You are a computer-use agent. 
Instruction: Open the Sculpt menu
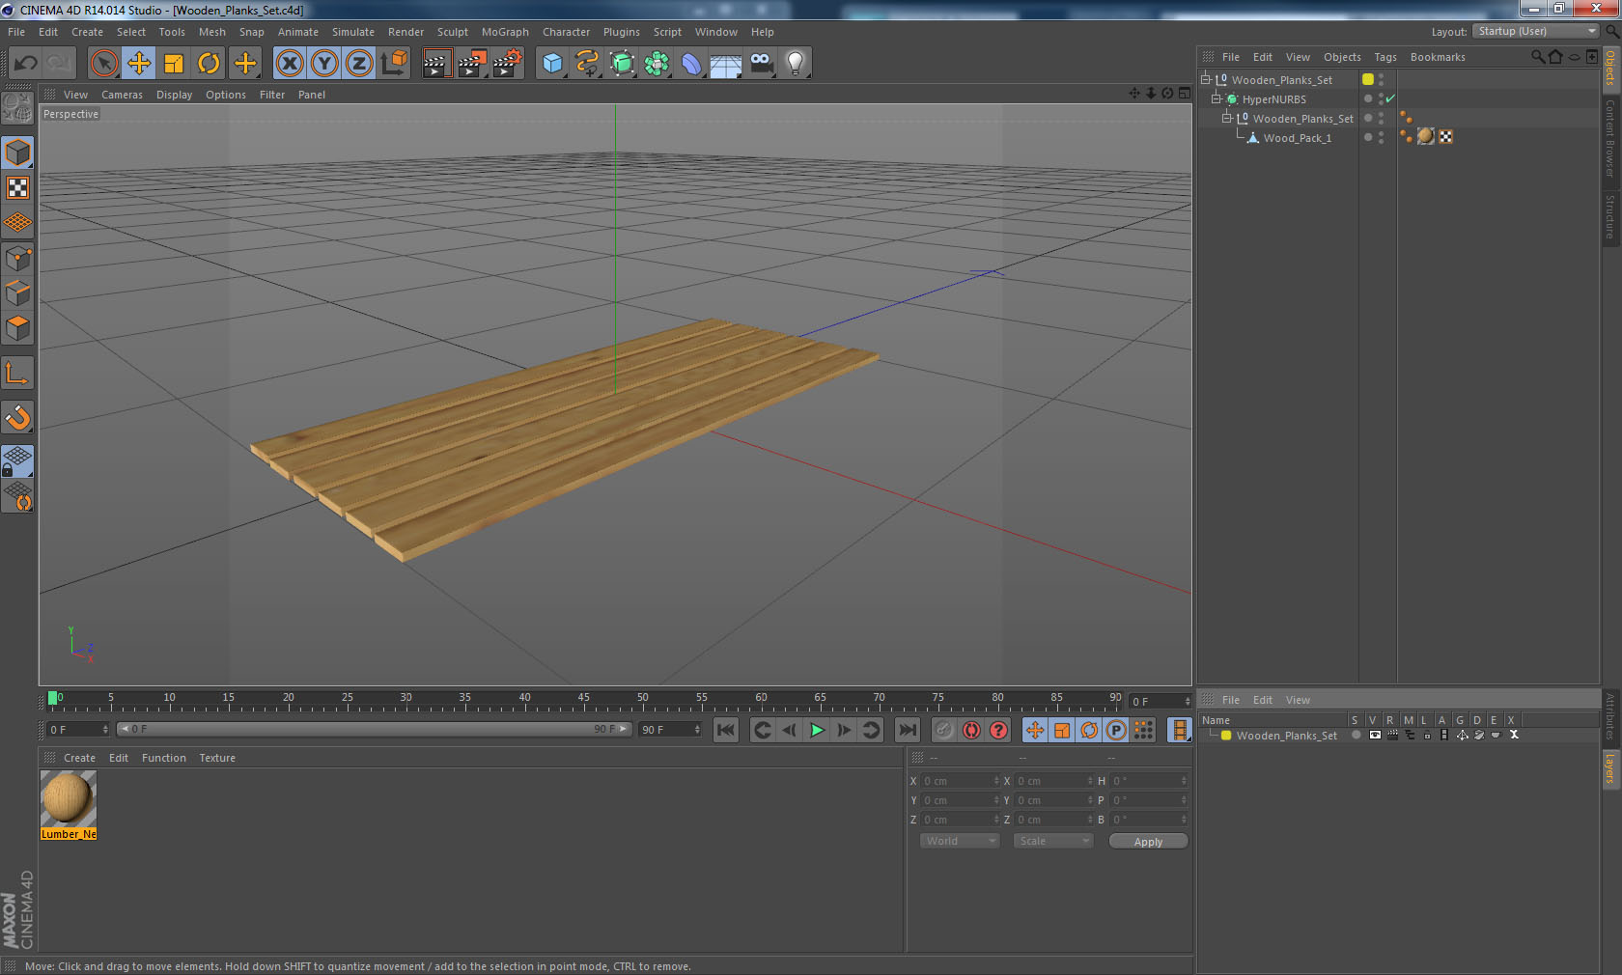(452, 32)
